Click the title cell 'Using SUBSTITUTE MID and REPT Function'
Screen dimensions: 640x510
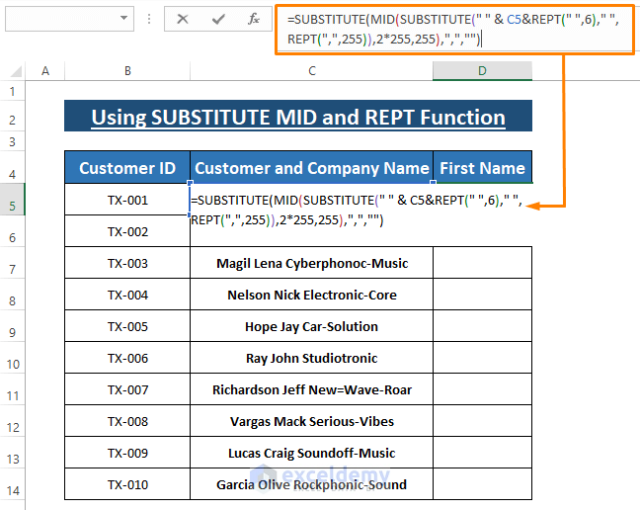(x=298, y=118)
